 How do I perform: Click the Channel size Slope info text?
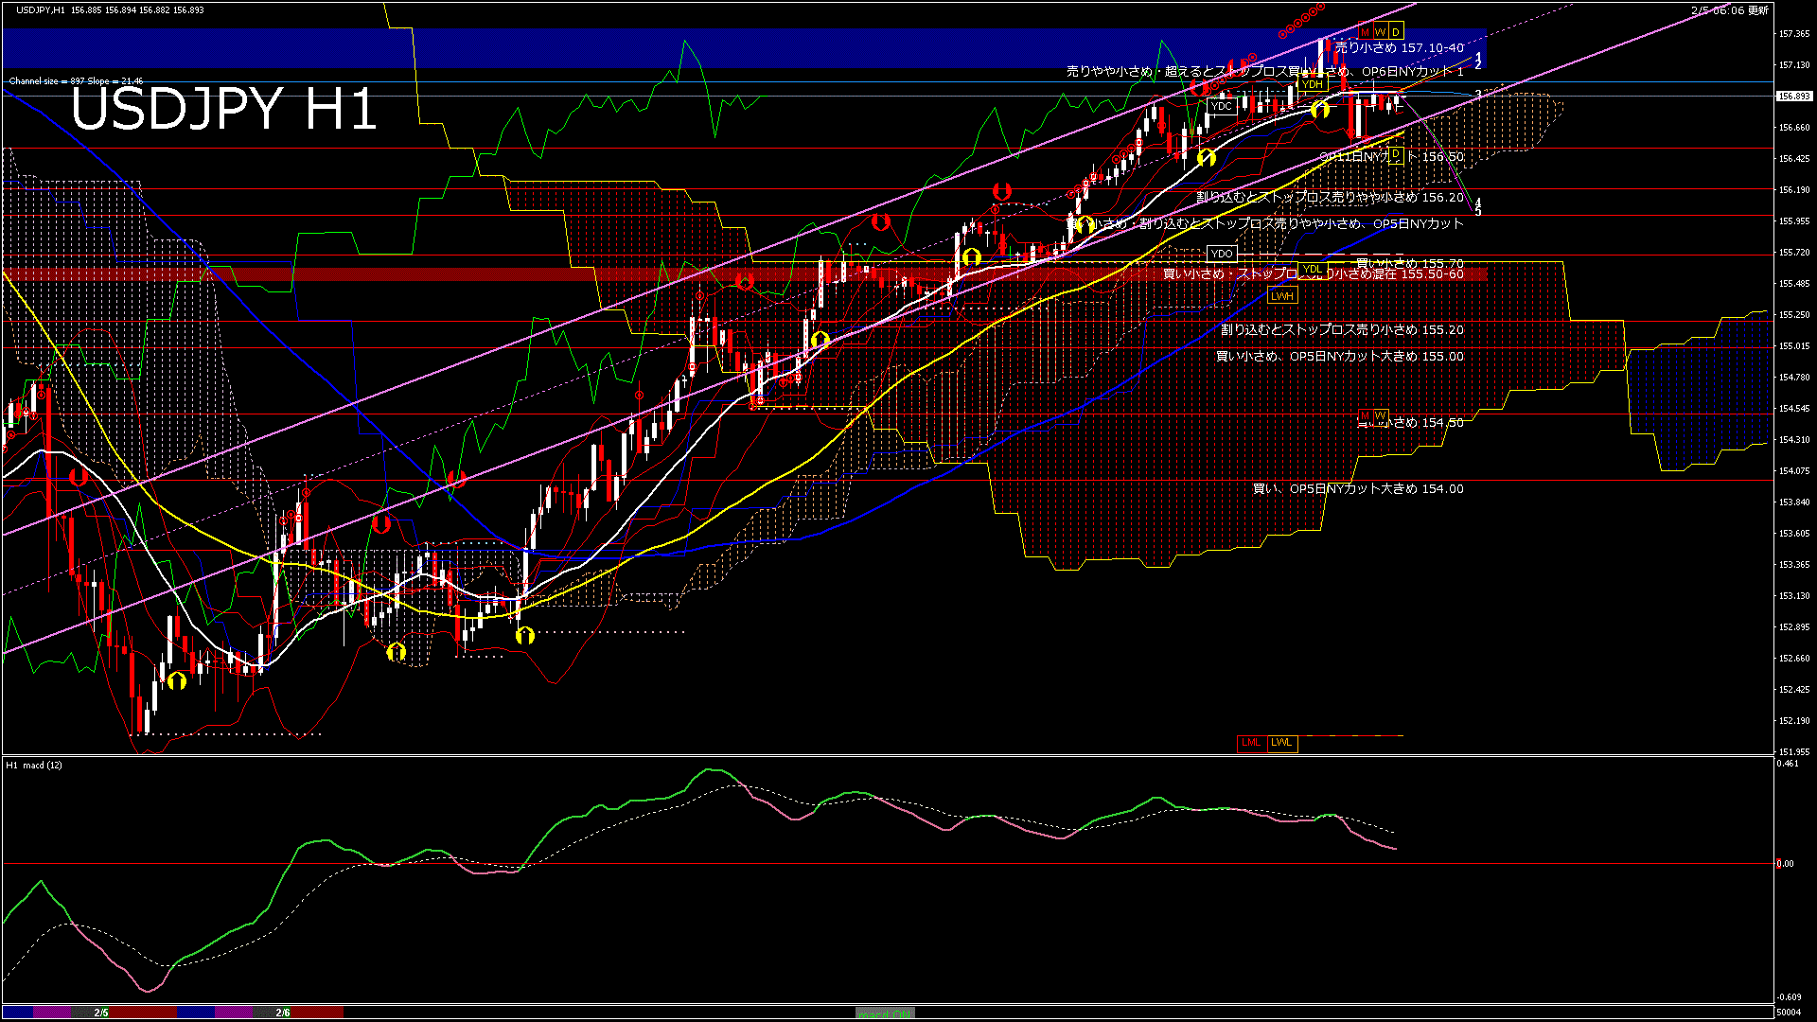76,81
